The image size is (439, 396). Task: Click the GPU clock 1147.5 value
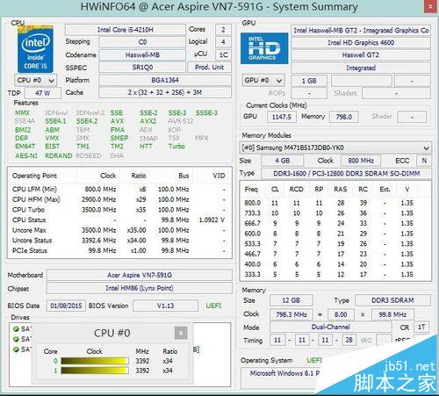(282, 117)
